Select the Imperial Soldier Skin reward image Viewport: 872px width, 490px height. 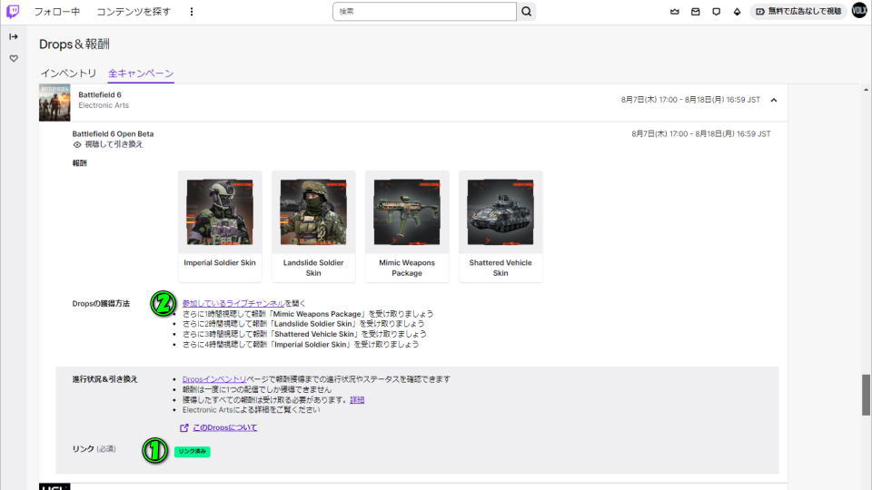220,212
